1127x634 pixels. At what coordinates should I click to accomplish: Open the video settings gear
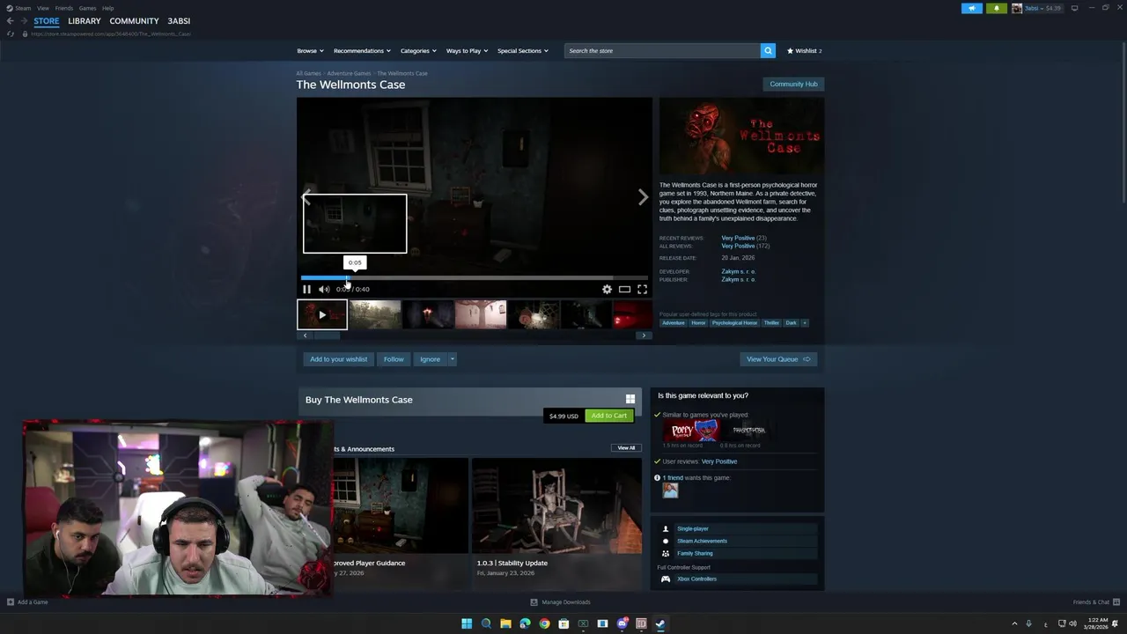[x=607, y=289]
